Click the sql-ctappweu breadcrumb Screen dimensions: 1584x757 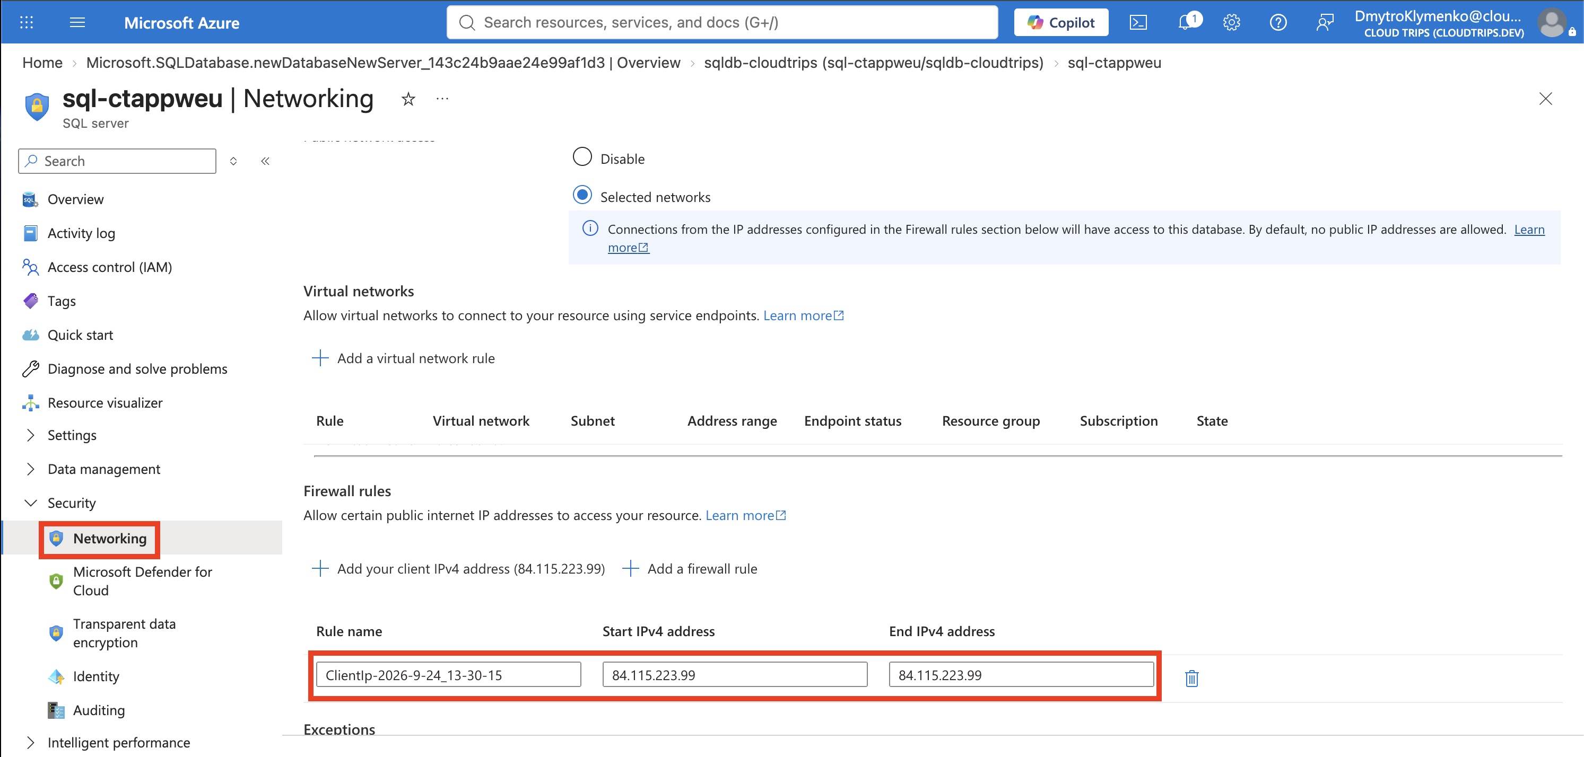(1114, 63)
